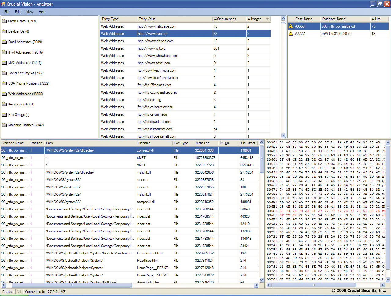Viewport: 391px width, 296px height.
Task: Select the rsaci.rat file row
Action: (143, 180)
